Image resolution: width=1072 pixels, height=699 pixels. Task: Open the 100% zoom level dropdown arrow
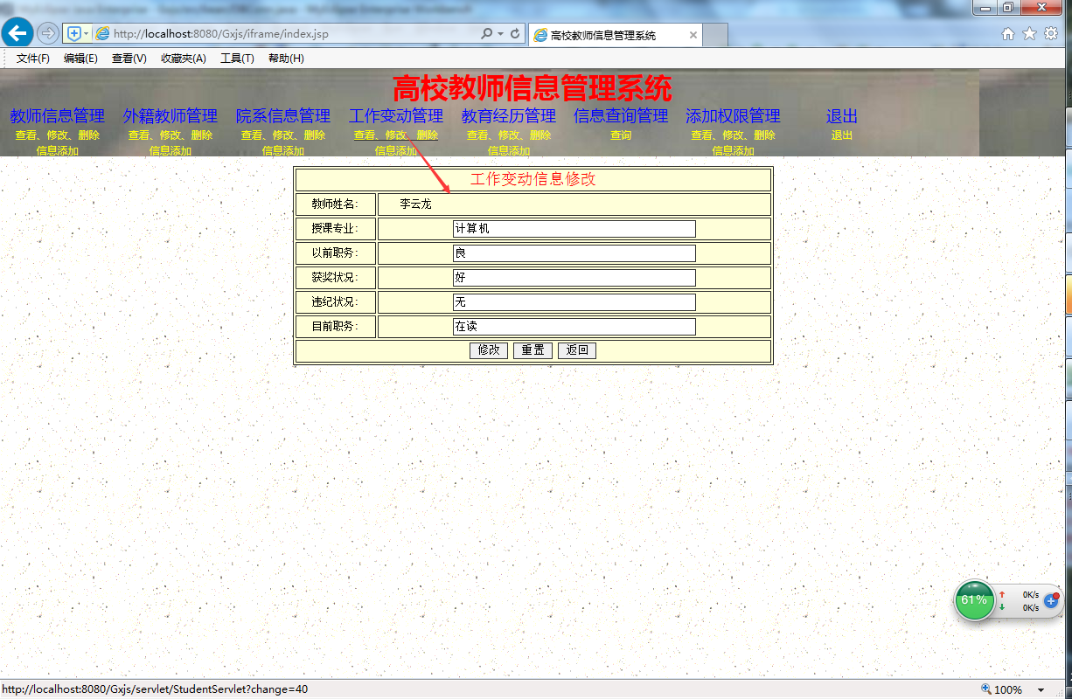tap(1041, 690)
